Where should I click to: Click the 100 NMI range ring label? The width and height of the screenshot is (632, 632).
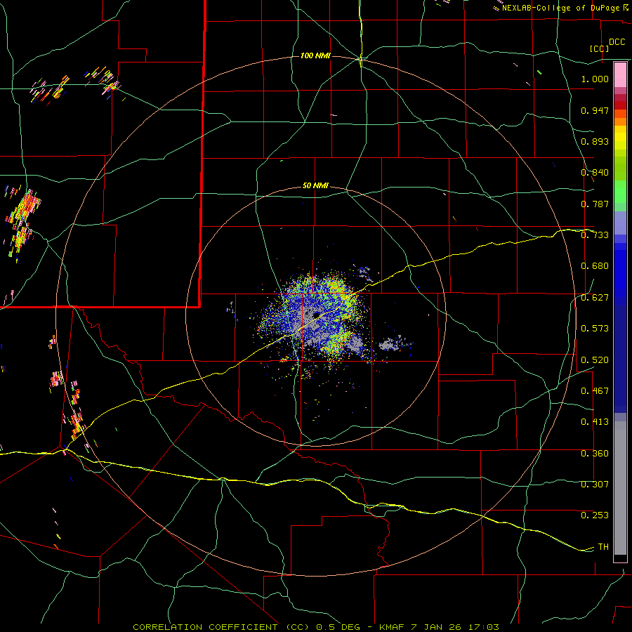point(315,55)
